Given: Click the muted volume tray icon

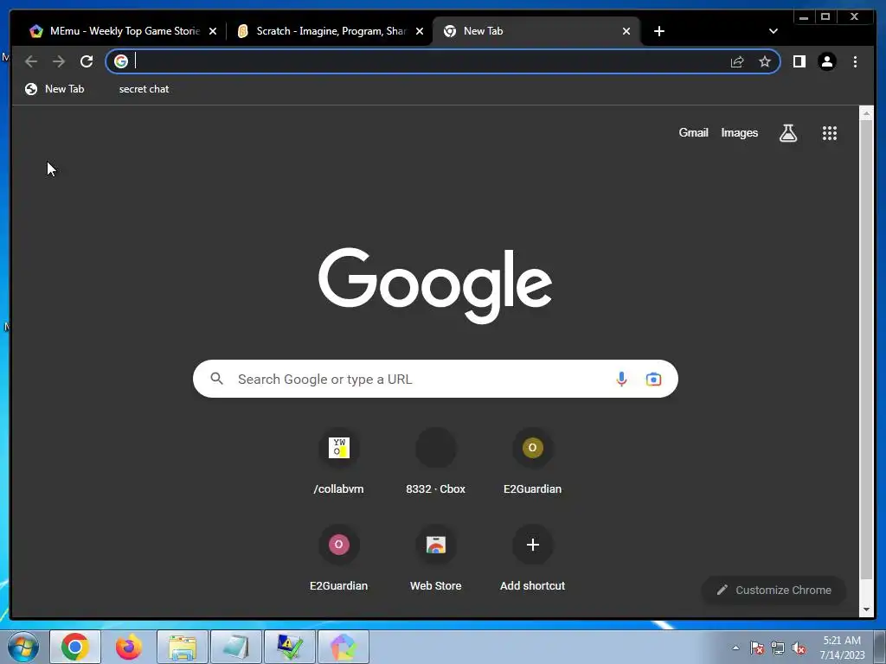Looking at the screenshot, I should coord(799,648).
